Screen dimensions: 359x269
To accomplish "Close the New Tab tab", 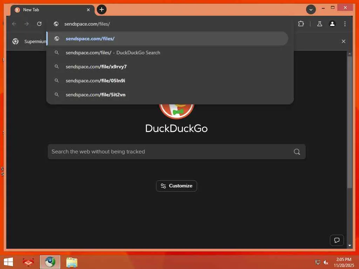I will tap(88, 10).
